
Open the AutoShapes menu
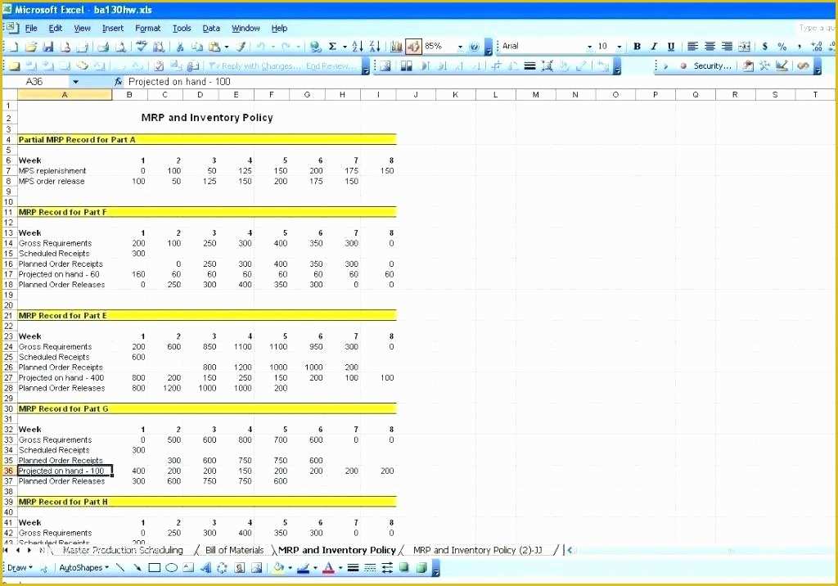[83, 568]
